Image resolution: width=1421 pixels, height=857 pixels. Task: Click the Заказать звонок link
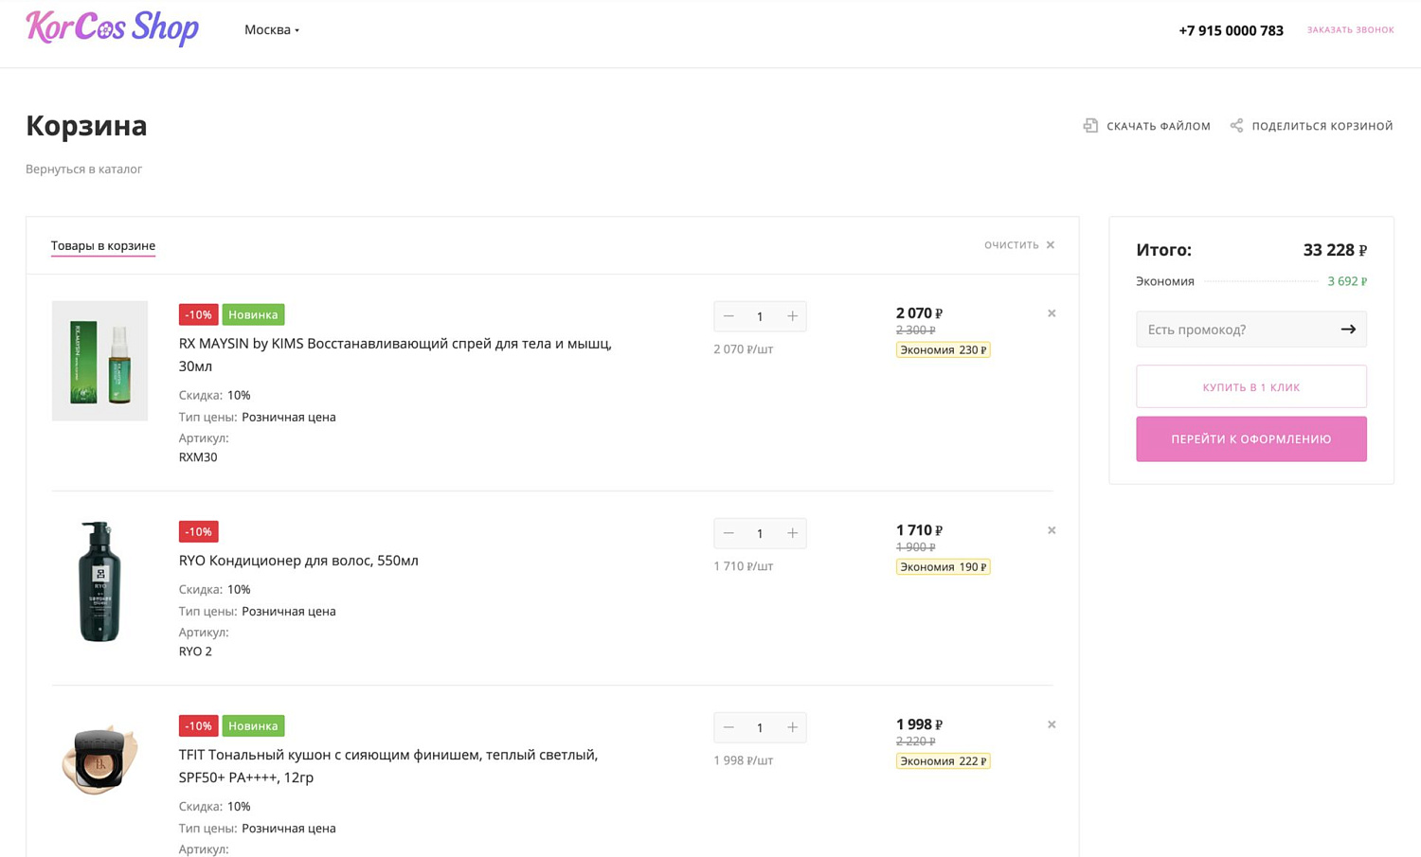point(1350,30)
